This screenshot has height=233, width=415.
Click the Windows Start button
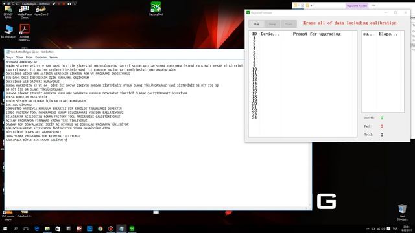point(5,228)
